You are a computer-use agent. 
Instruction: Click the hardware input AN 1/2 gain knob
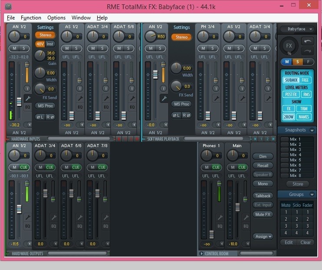[40, 55]
